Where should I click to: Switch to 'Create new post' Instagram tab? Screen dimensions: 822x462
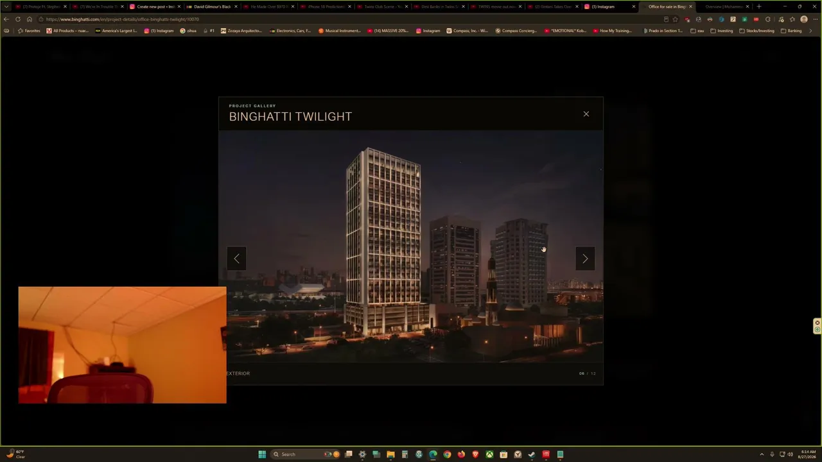[154, 6]
